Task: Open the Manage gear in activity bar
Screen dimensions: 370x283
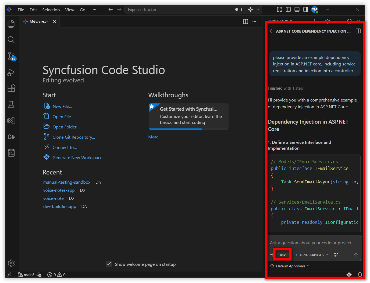Action: pyautogui.click(x=11, y=263)
